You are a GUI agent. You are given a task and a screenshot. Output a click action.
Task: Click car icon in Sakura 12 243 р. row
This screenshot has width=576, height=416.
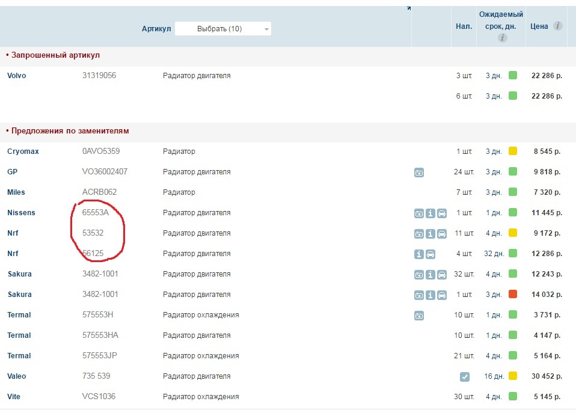coord(442,275)
